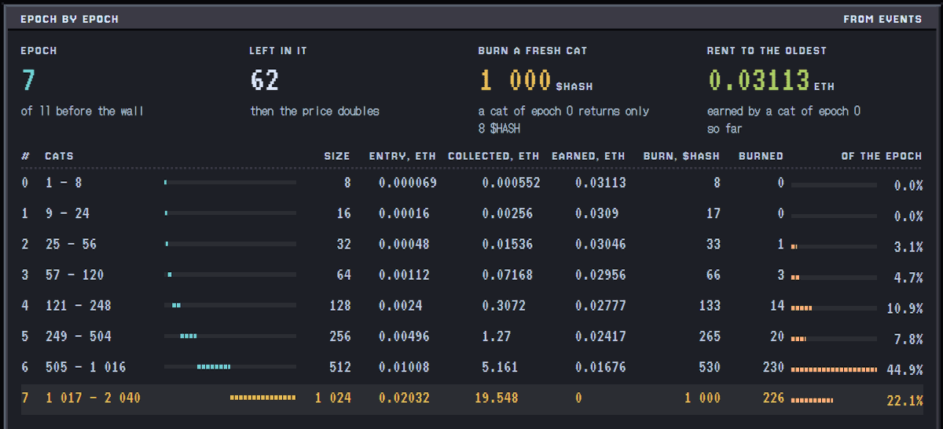Click burn cost 265 for epoch 5
The image size is (943, 429).
709,336
